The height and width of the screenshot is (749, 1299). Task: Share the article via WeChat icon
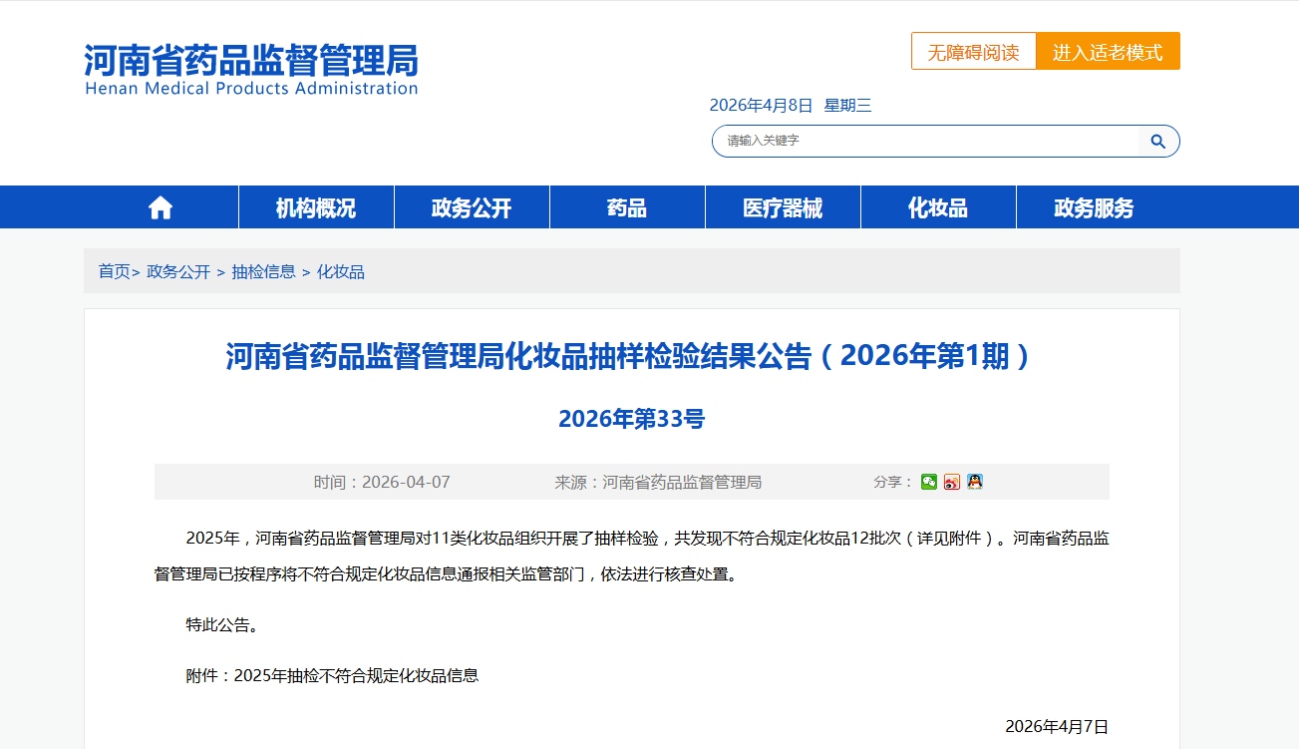coord(929,482)
